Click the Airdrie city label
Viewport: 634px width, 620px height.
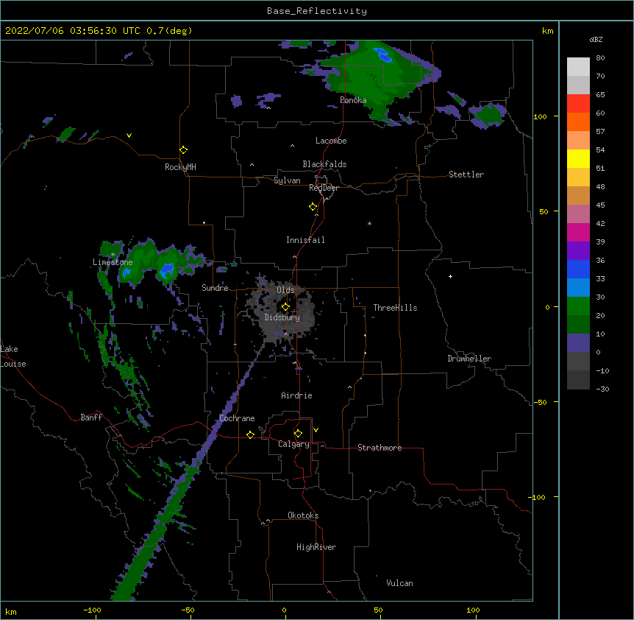(x=296, y=395)
